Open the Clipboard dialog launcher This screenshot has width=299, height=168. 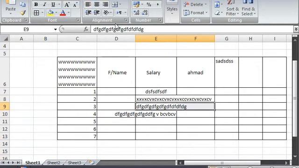tap(26, 20)
